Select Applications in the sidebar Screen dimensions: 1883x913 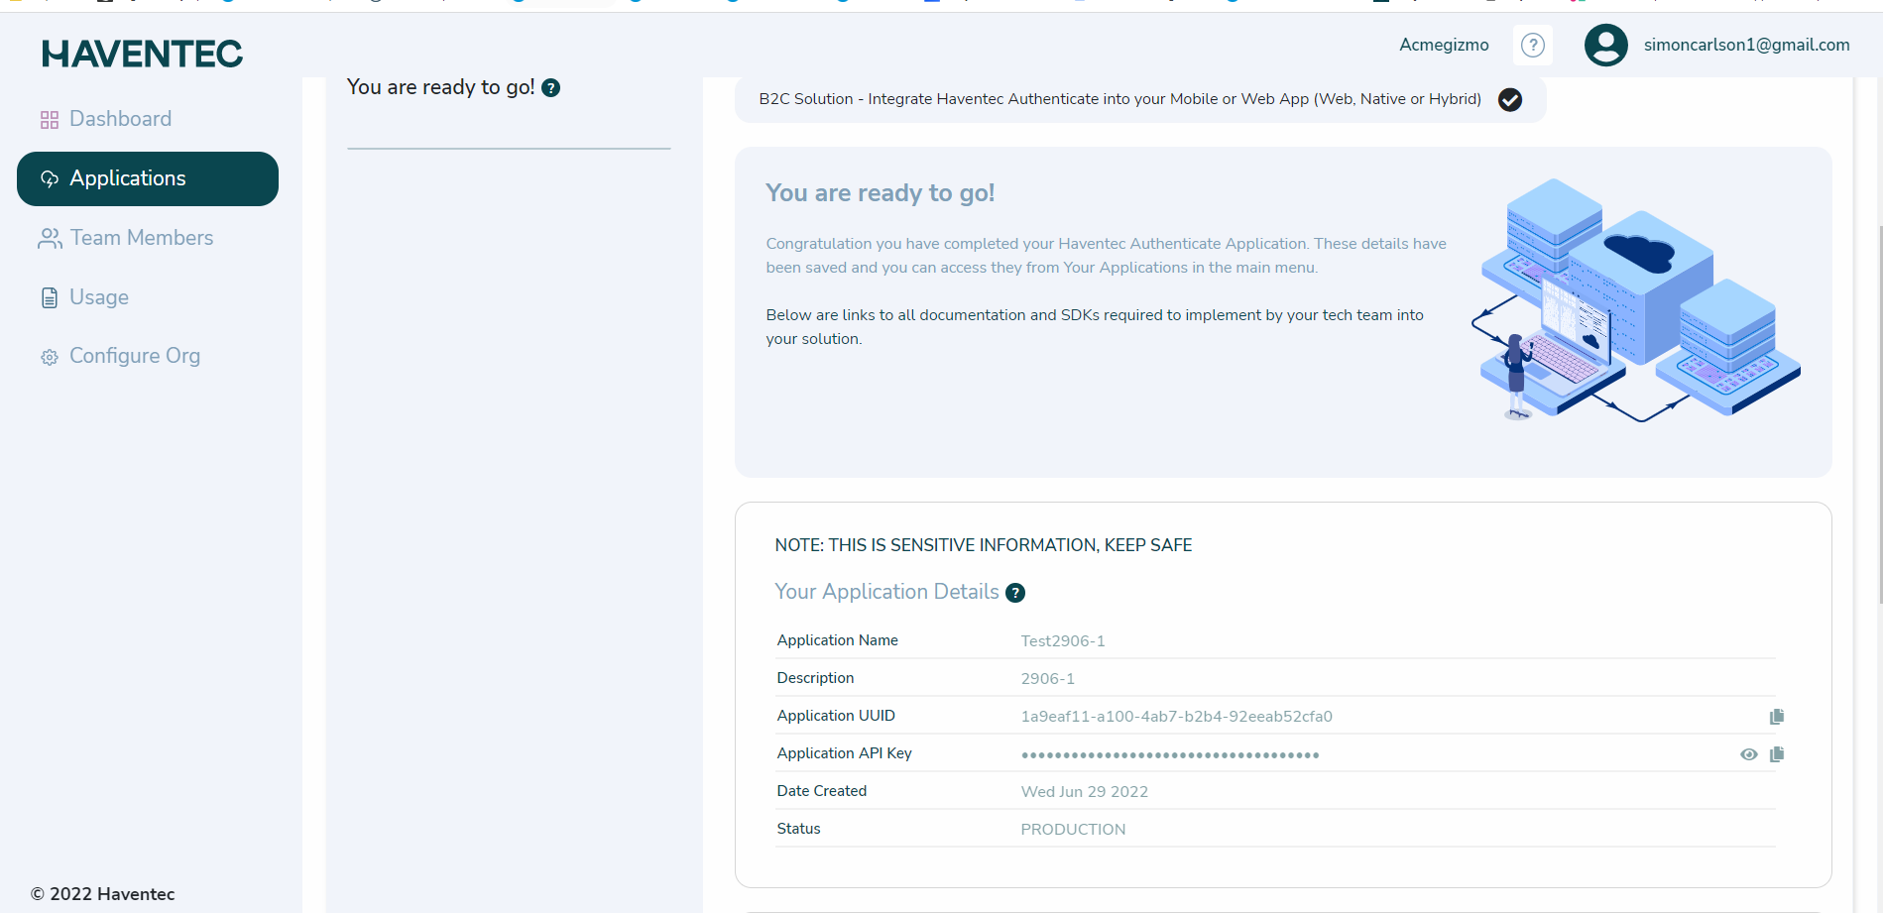coord(148,178)
